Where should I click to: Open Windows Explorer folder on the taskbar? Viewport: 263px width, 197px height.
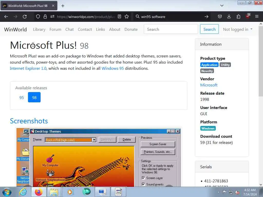pyautogui.click(x=54, y=192)
